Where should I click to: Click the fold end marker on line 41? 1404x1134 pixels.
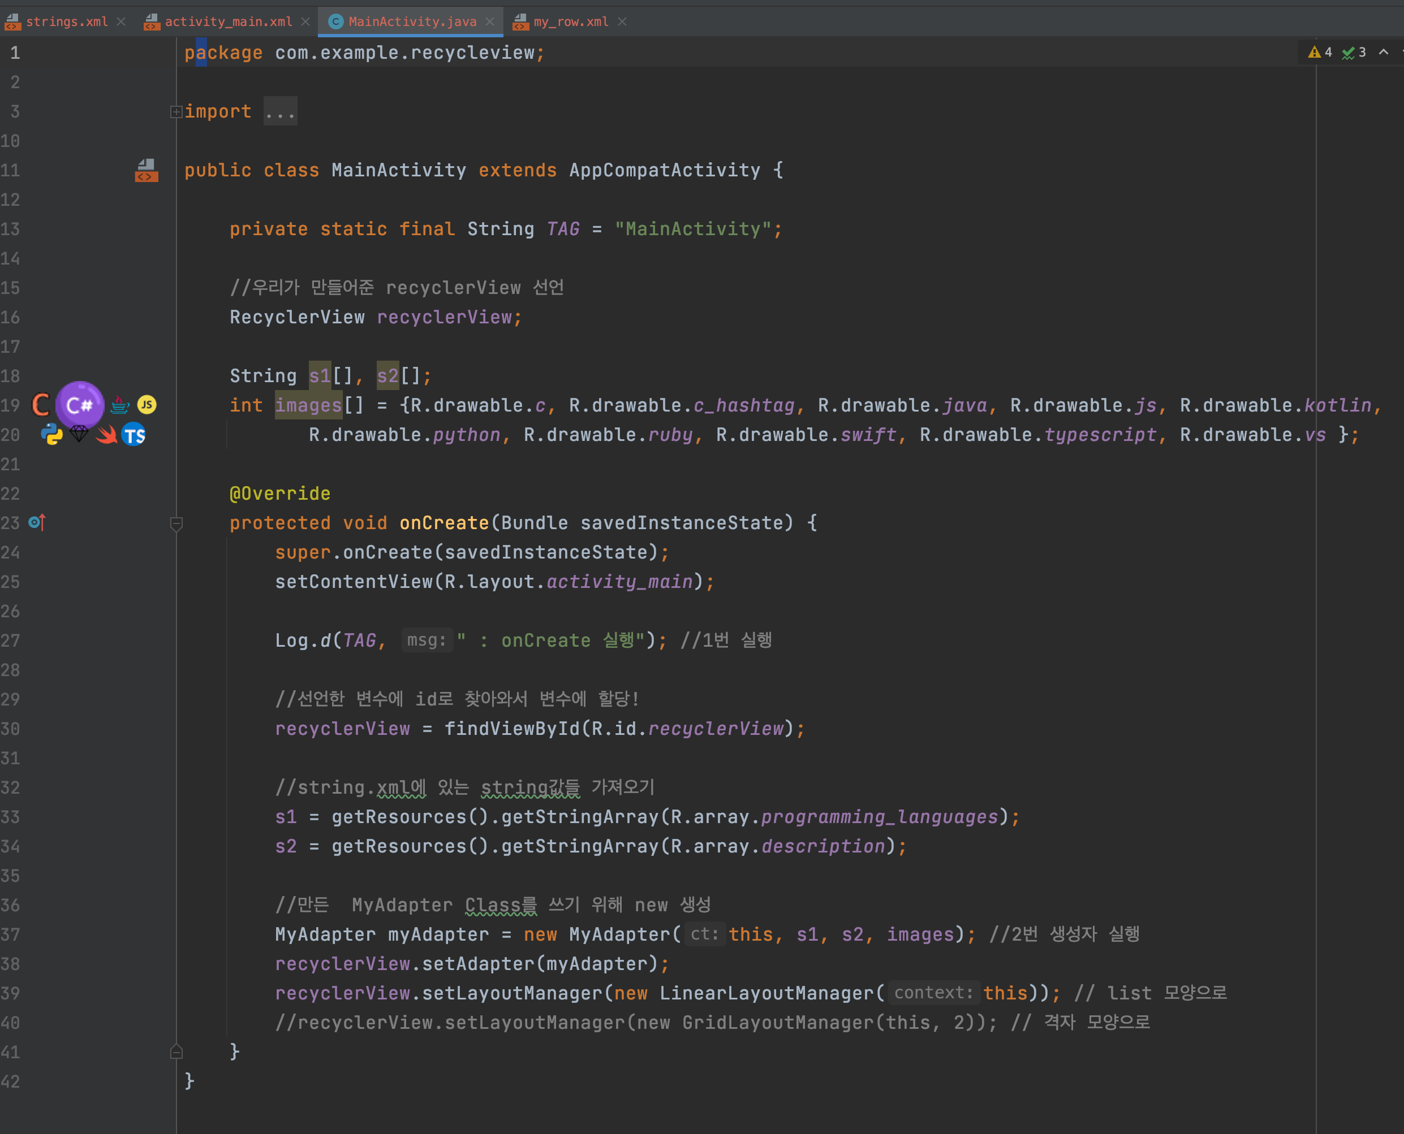click(x=176, y=1051)
